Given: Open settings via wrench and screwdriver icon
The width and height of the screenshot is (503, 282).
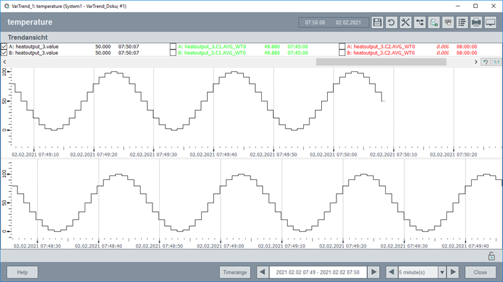Looking at the screenshot, I should 406,22.
